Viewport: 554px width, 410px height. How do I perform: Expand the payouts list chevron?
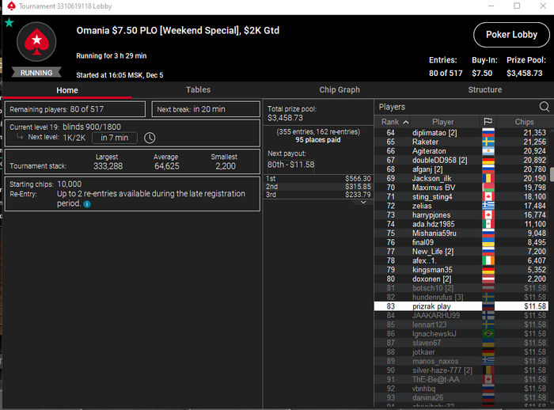click(362, 202)
